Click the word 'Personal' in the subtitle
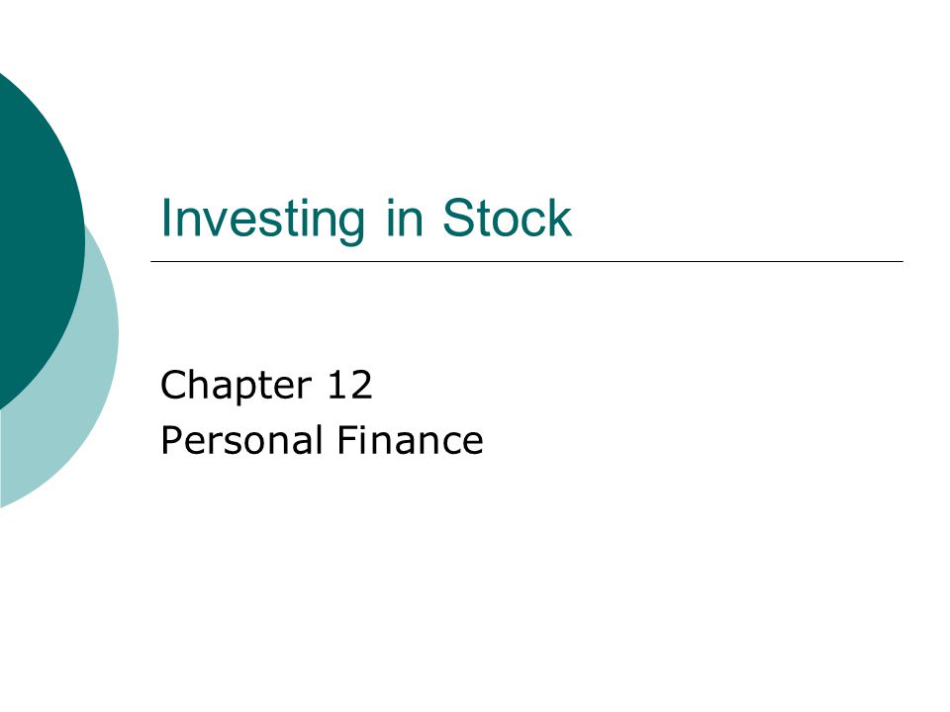Image resolution: width=950 pixels, height=712 pixels. pos(240,439)
